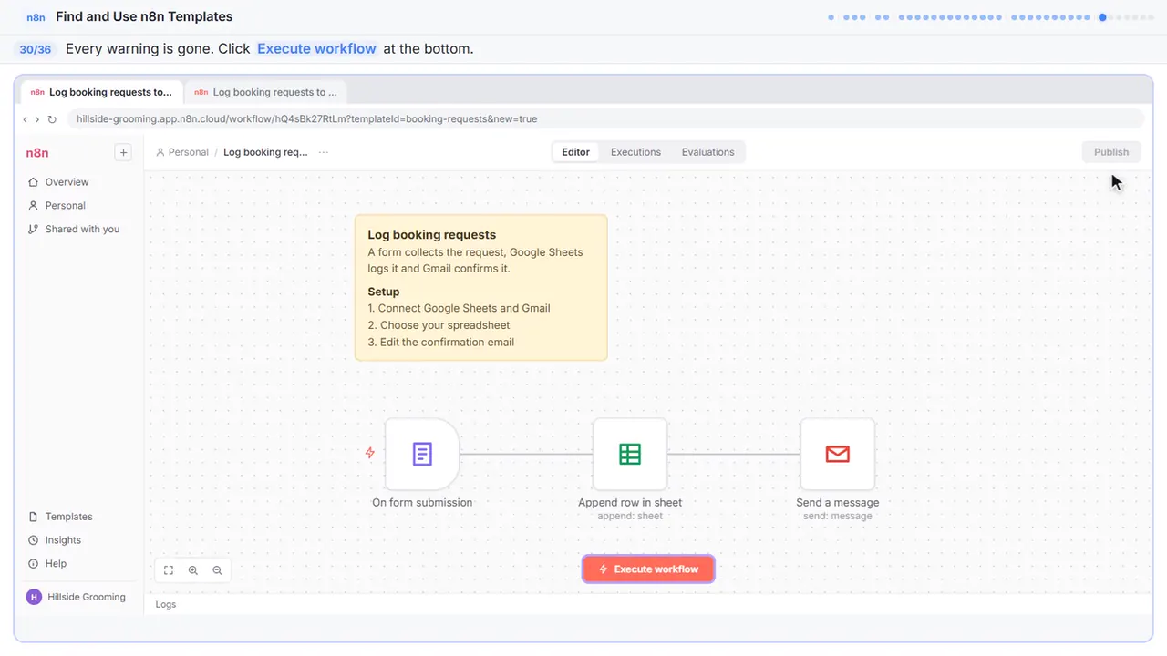Select the active first browser tab
The width and height of the screenshot is (1167, 656).
tap(101, 92)
